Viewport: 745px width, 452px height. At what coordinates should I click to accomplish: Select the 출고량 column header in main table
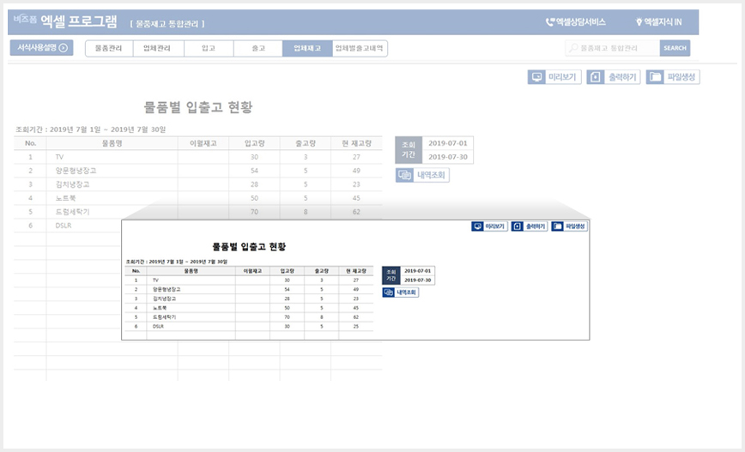click(305, 143)
